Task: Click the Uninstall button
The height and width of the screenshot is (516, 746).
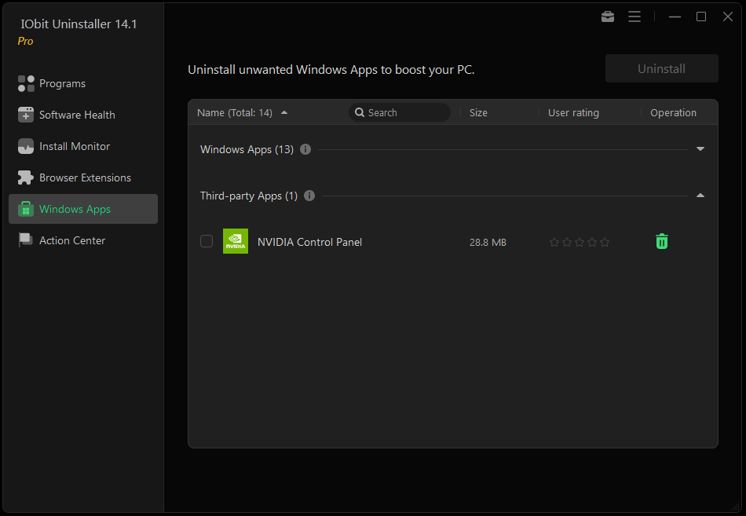Action: coord(662,68)
